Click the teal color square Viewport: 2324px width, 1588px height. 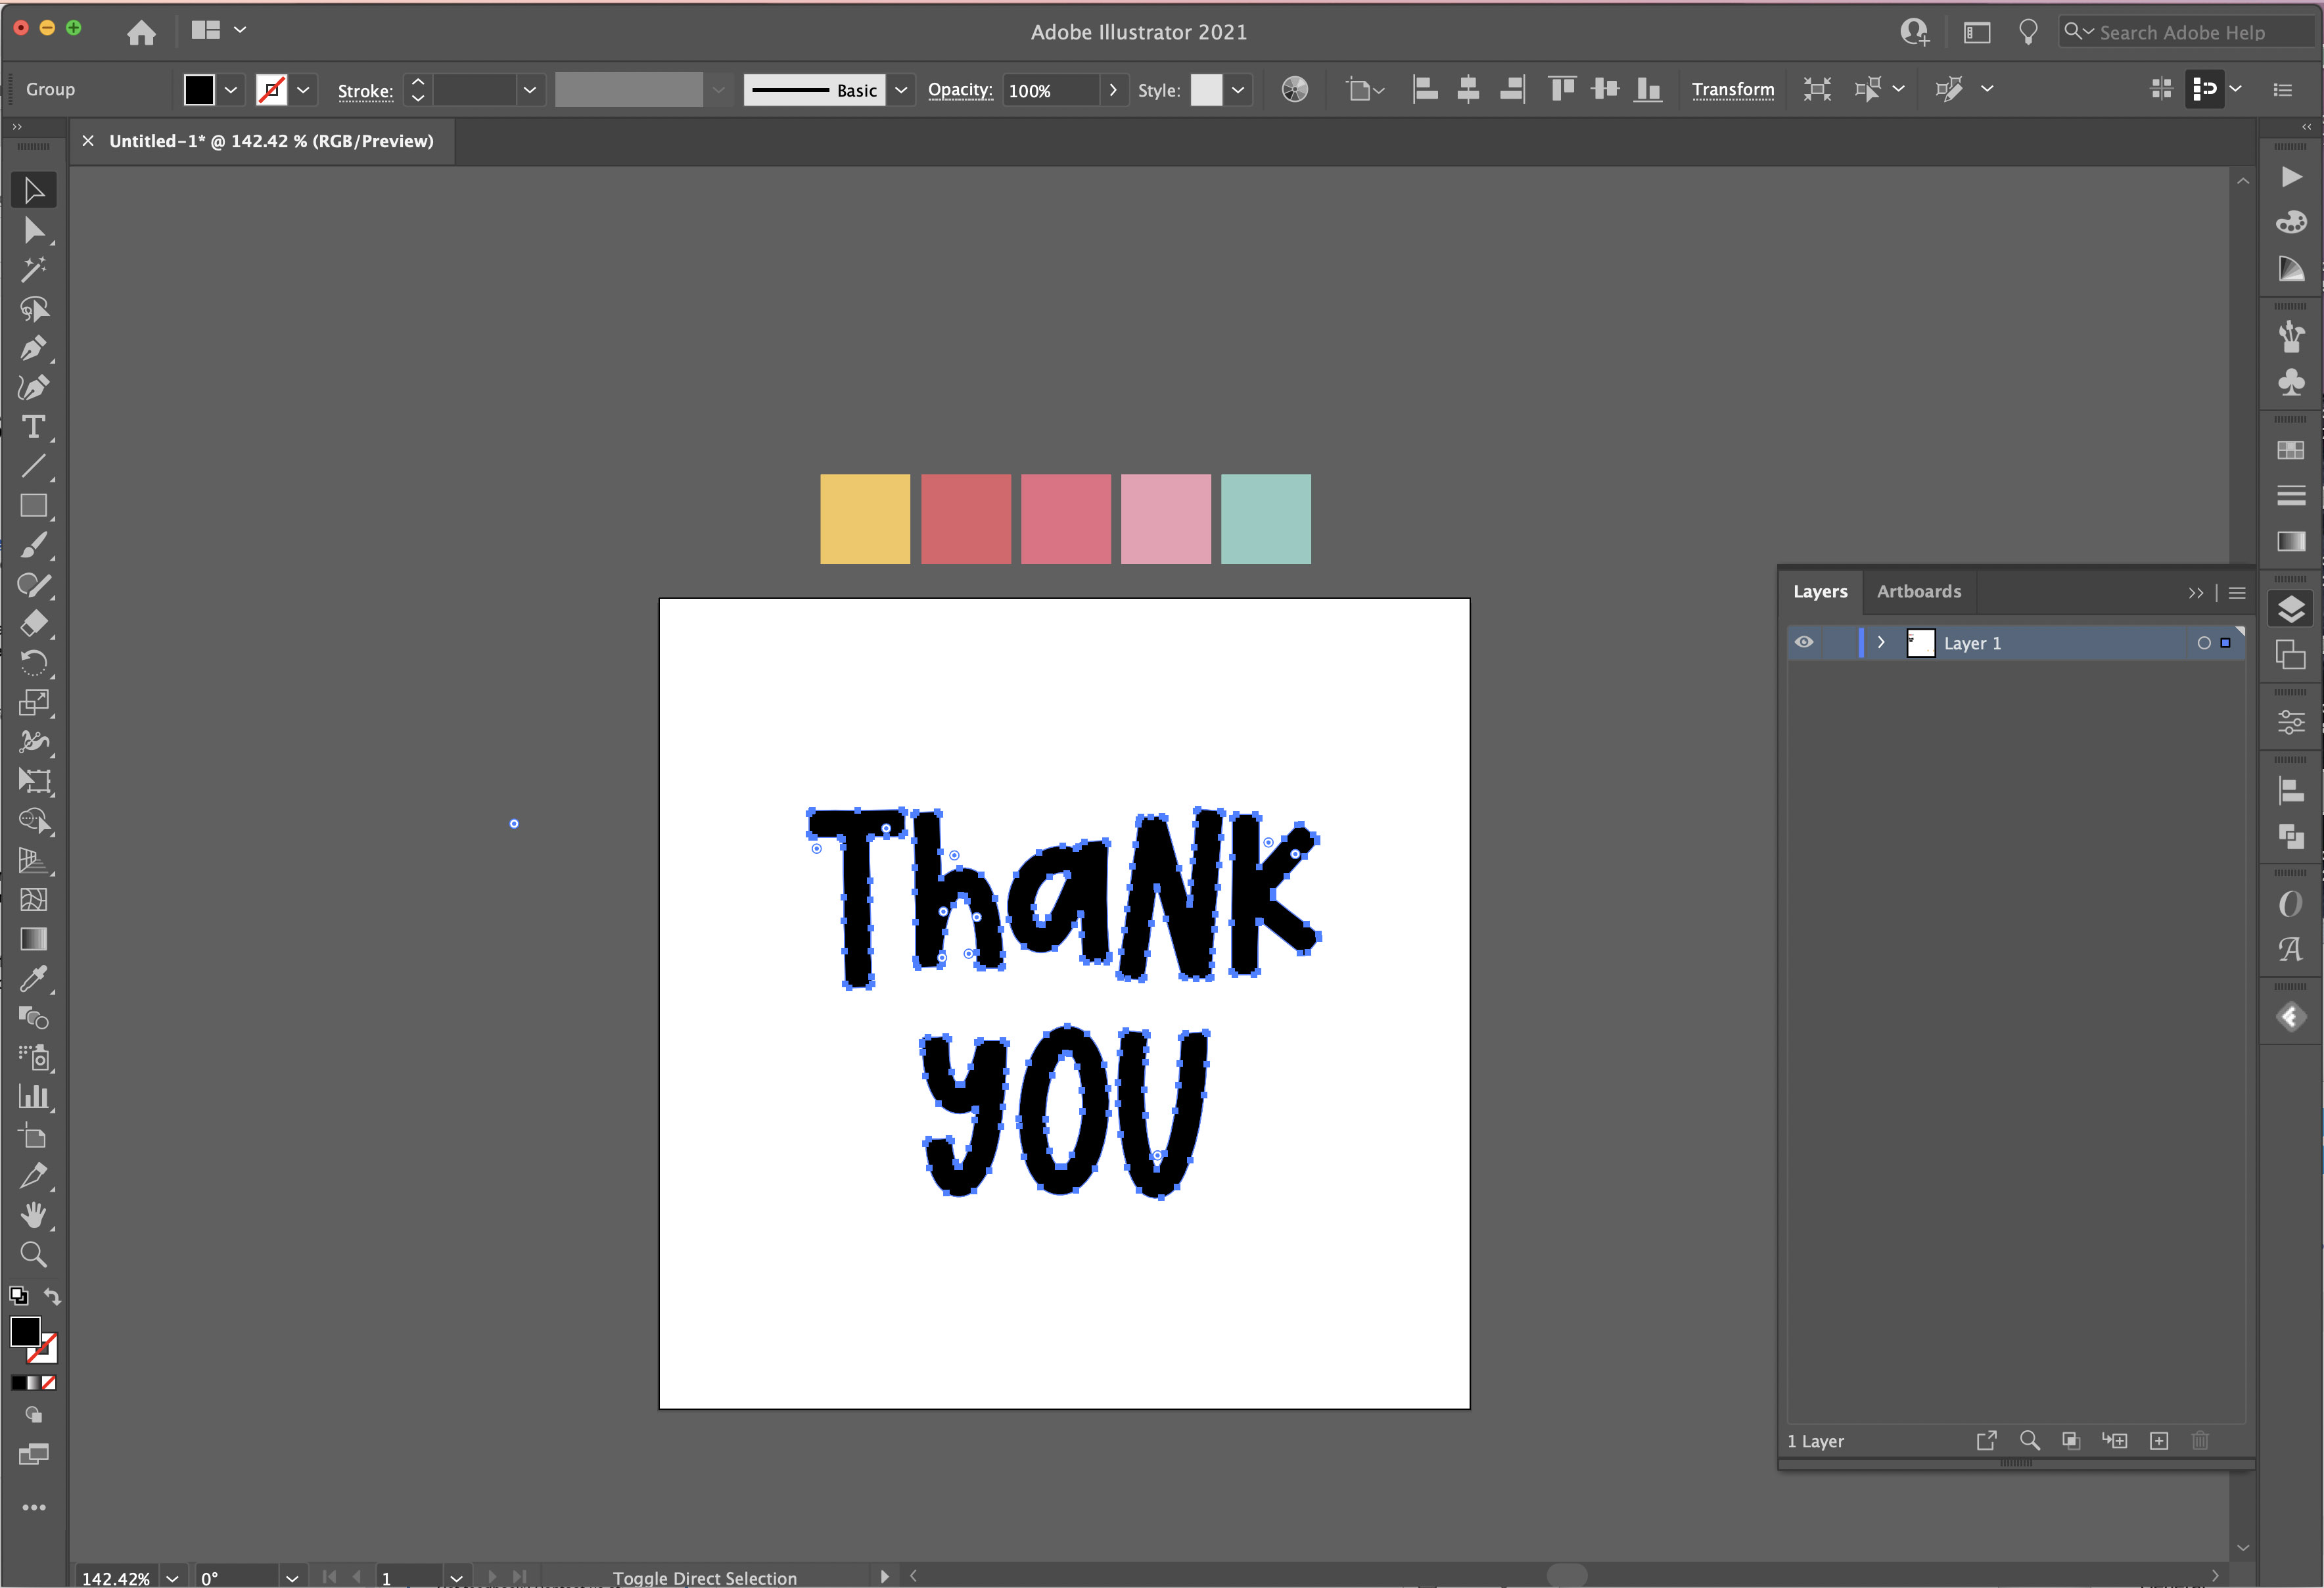(x=1266, y=519)
